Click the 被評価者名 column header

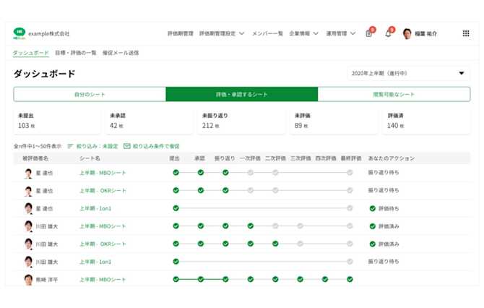(35, 158)
